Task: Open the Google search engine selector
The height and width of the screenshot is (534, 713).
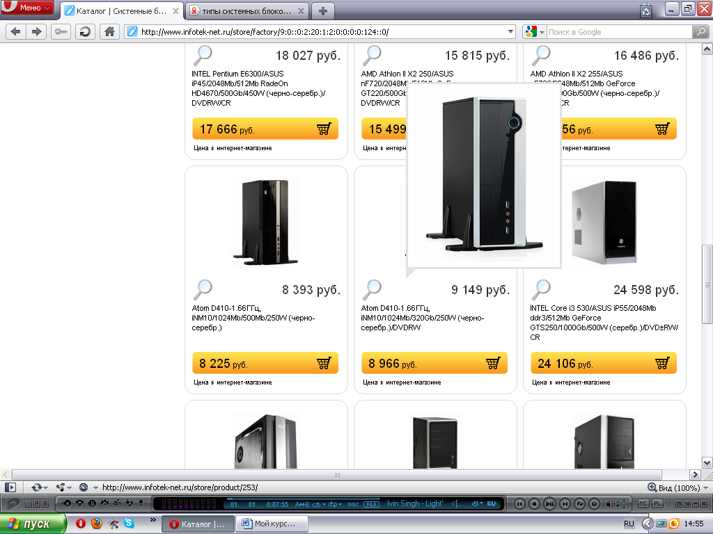Action: [x=535, y=32]
